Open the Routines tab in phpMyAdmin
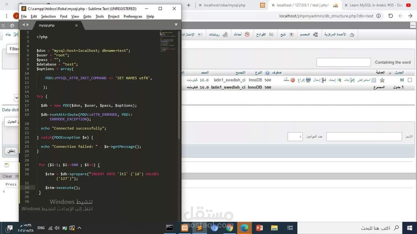Viewport: 417px width, 234px height. 218,35
